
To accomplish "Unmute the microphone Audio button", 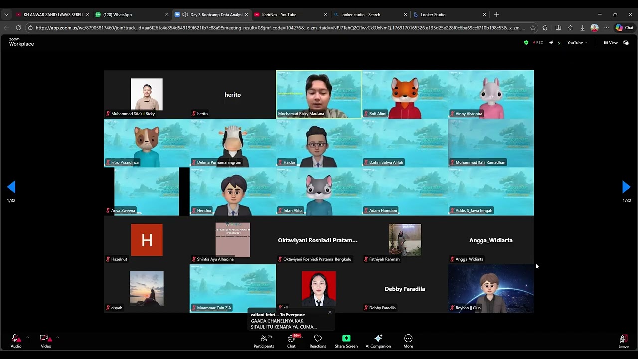I will 16,341.
